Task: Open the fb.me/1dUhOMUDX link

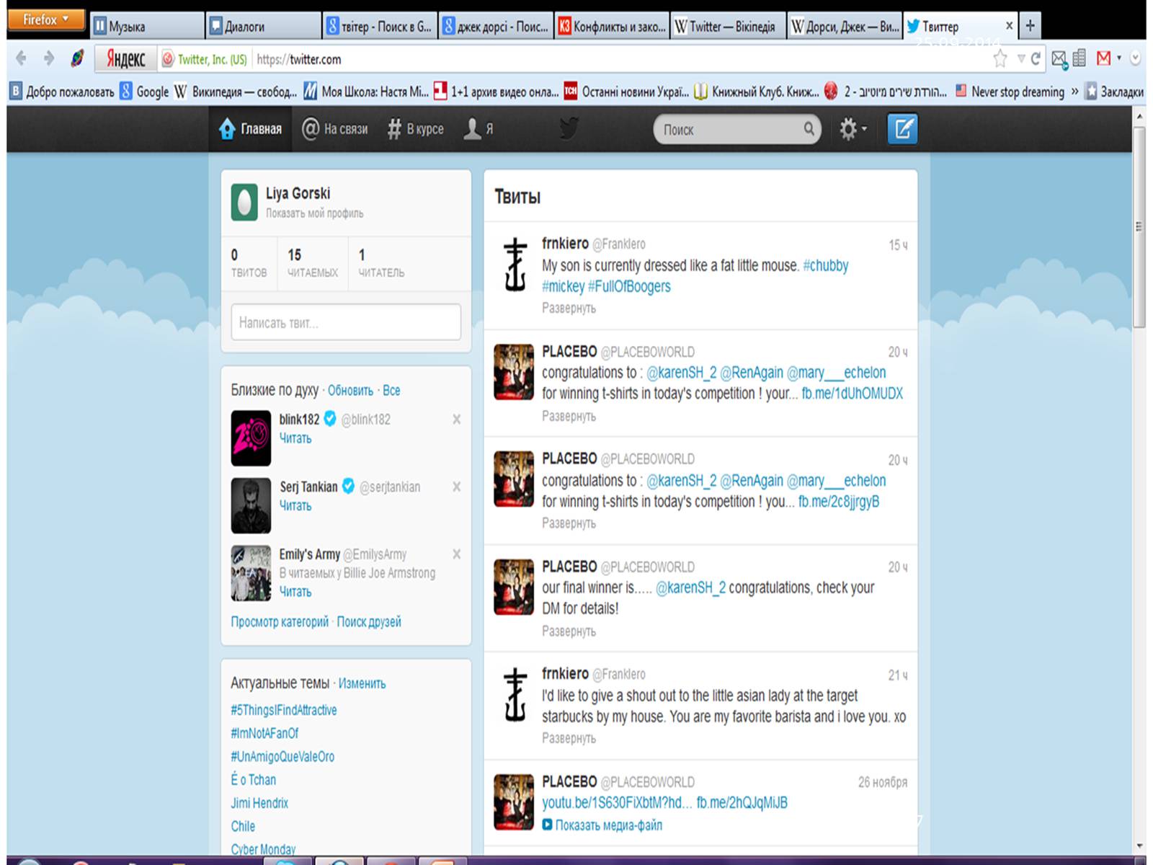Action: pos(852,394)
